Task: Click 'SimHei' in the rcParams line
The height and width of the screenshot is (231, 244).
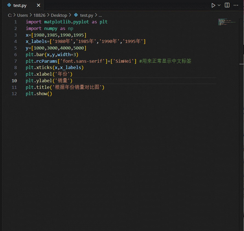Action: [123, 61]
